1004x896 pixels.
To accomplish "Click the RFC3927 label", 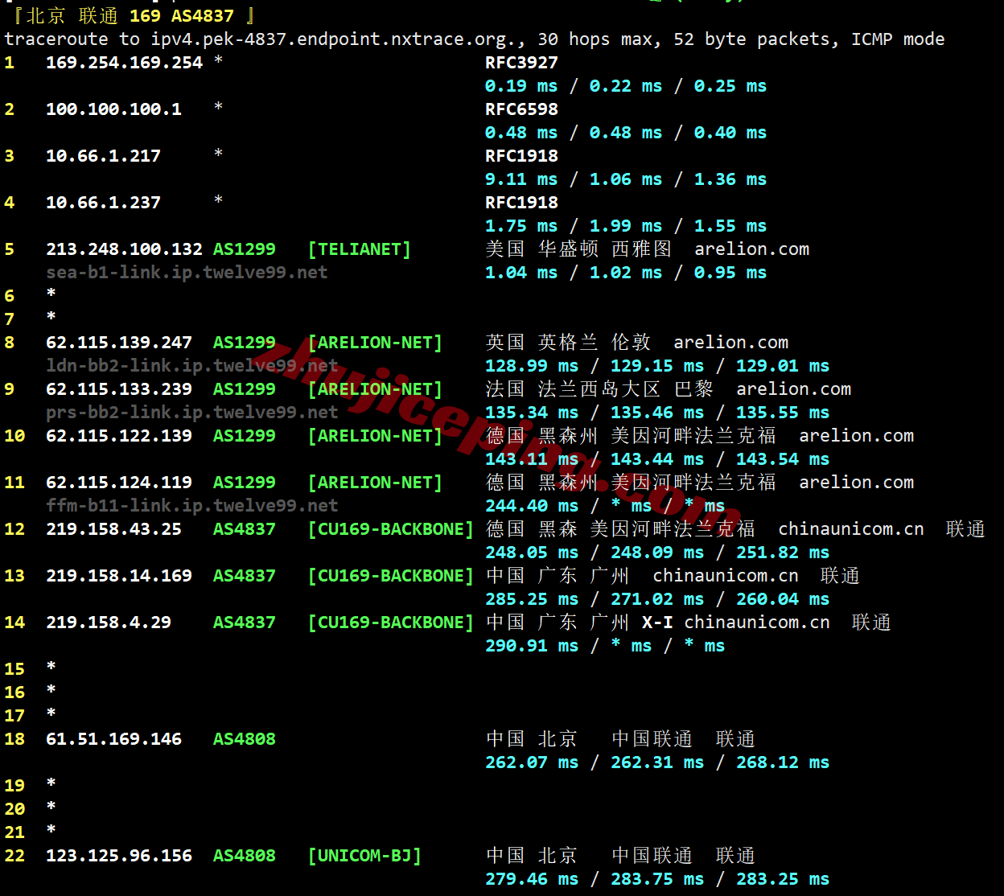I will pyautogui.click(x=521, y=63).
